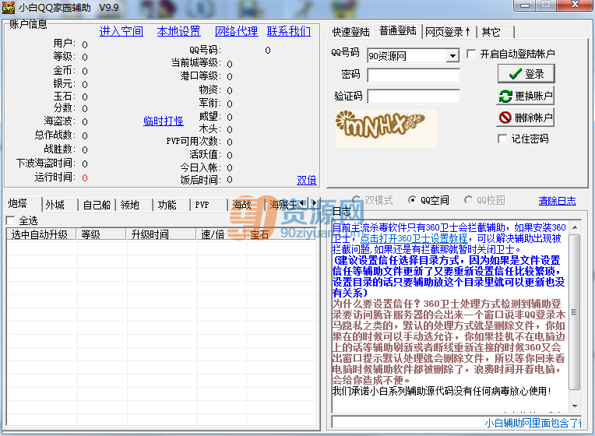Switch to the 快速登陆 tab

pyautogui.click(x=351, y=32)
